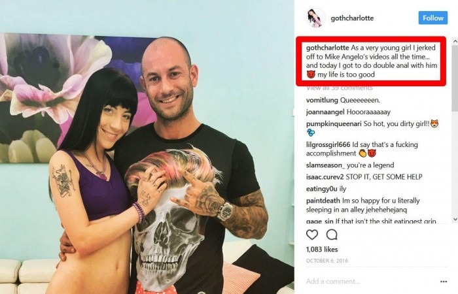
Task: Click the Add a comment field
Action: tap(371, 282)
